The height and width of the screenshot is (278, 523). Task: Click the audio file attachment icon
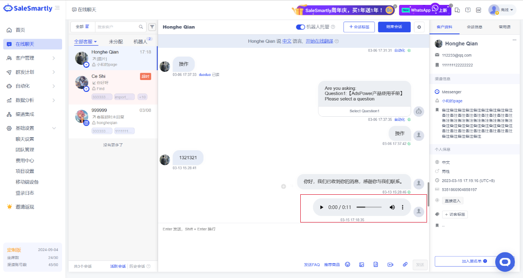[376, 265]
